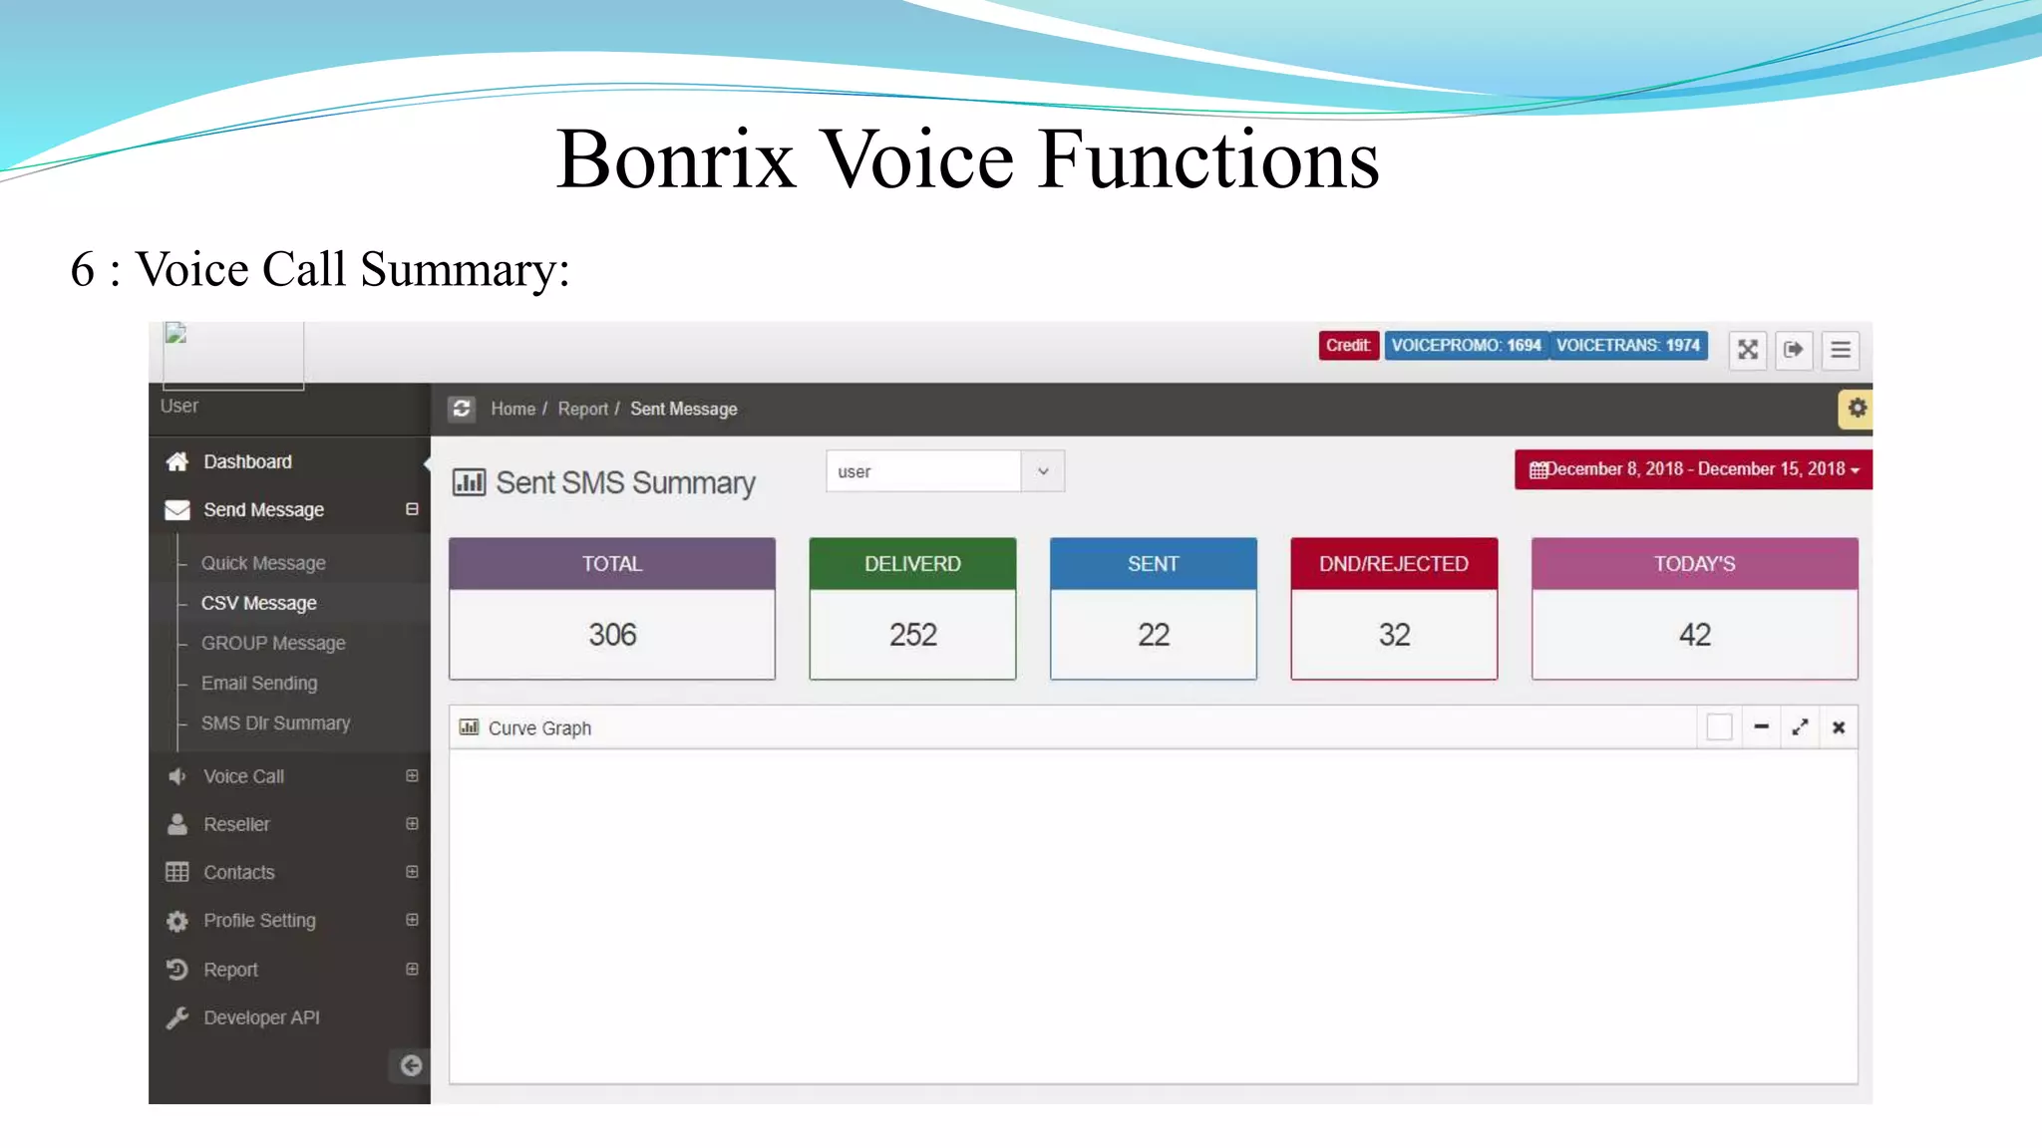Click the VOICETRANS: 1974 badge
Image resolution: width=2042 pixels, height=1148 pixels.
point(1628,345)
